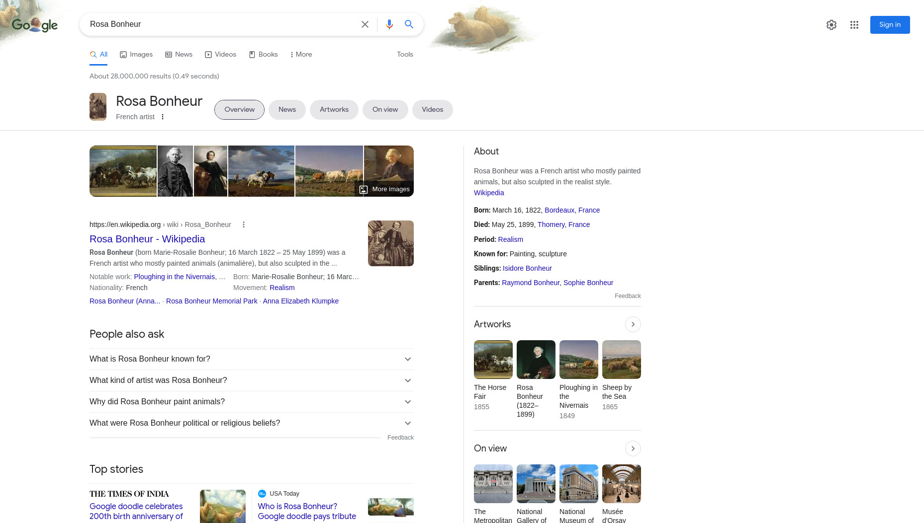Open Ploughing in the Nivernais artwork thumbnail
Screen dimensions: 924x523
click(579, 360)
